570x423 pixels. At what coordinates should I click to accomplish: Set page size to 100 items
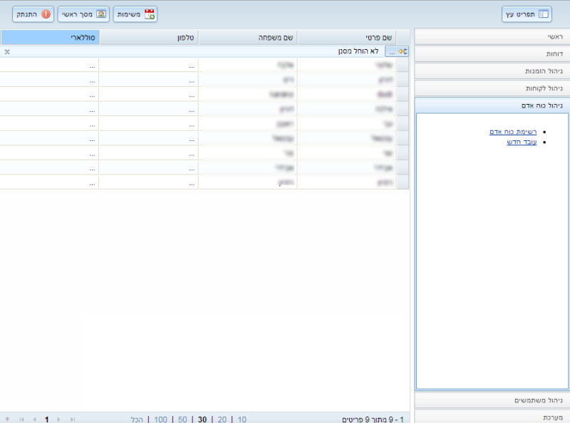click(161, 419)
